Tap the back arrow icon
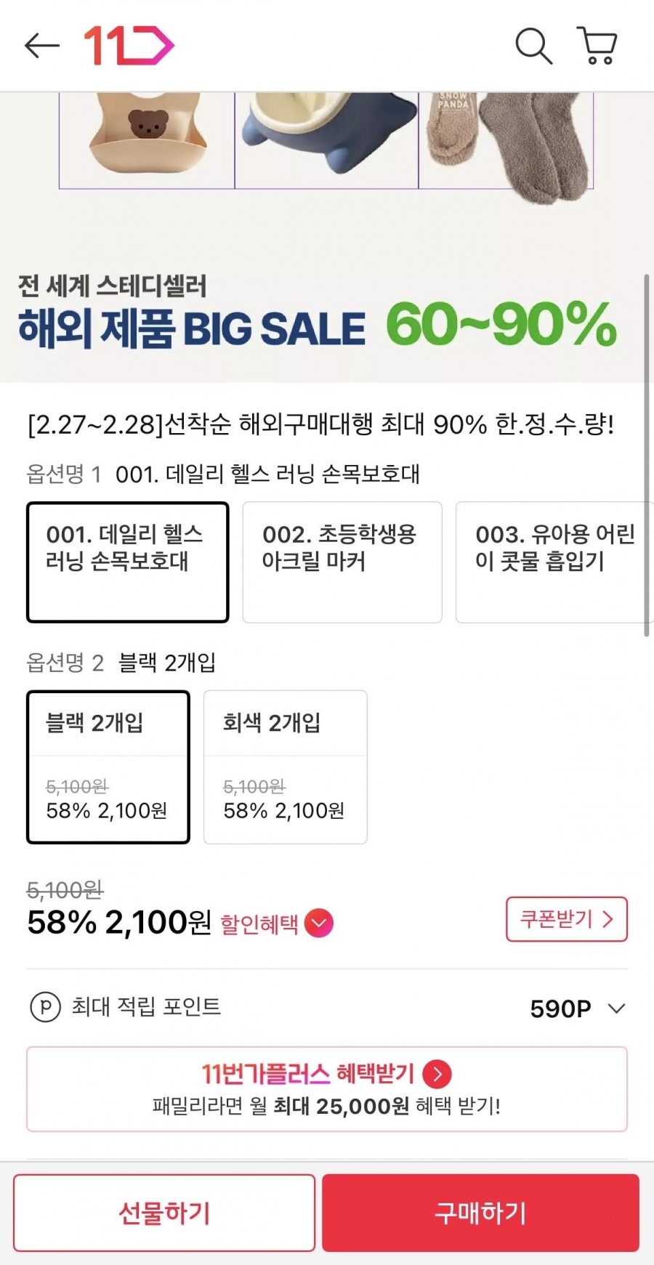This screenshot has width=654, height=1265. [x=41, y=46]
